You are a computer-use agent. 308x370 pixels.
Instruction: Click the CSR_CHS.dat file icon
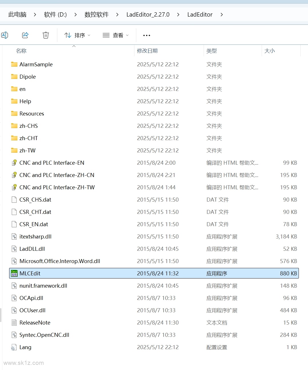click(x=14, y=200)
